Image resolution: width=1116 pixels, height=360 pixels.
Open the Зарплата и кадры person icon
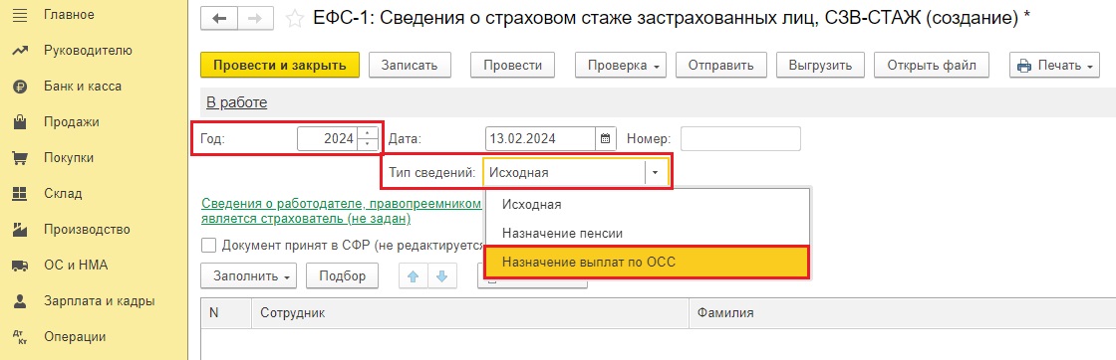pos(20,301)
